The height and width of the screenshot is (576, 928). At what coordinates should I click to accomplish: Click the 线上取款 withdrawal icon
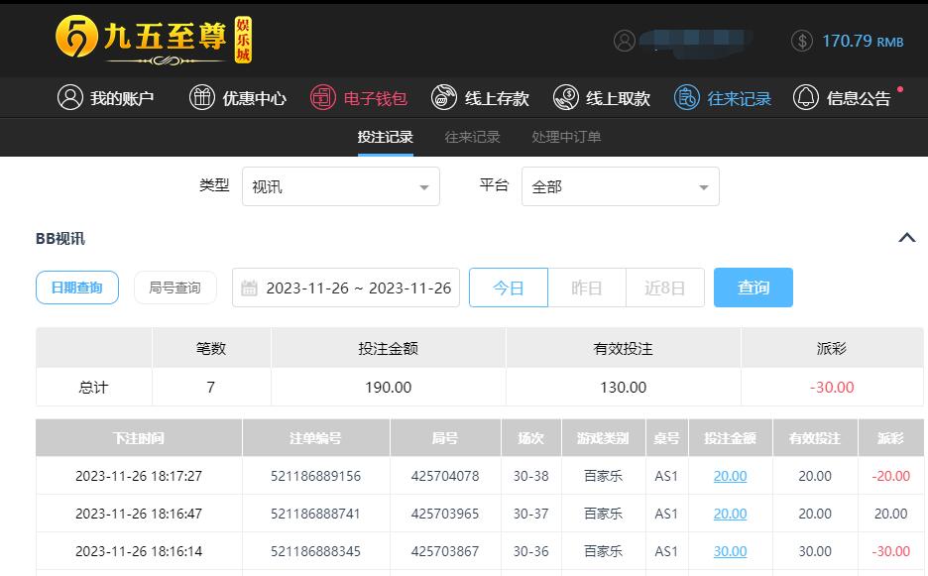(565, 97)
